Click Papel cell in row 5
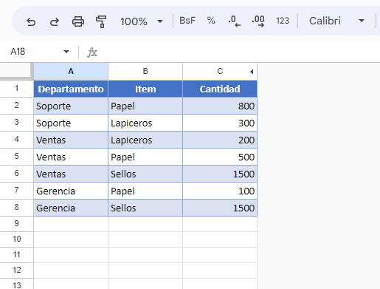Image resolution: width=380 pixels, height=289 pixels. click(x=145, y=157)
